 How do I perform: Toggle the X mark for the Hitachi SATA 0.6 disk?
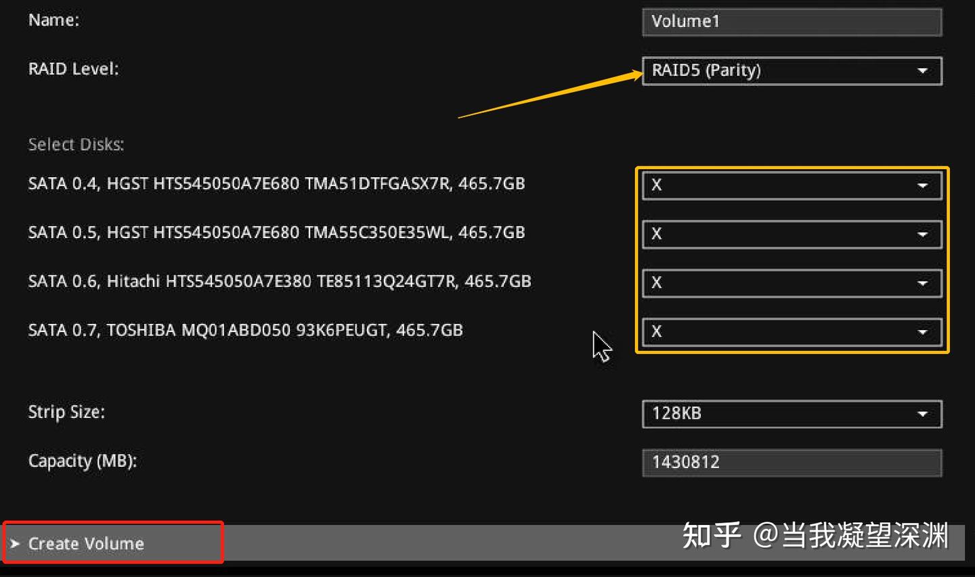tap(657, 283)
